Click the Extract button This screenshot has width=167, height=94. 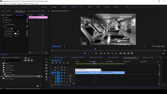pyautogui.click(x=124, y=53)
